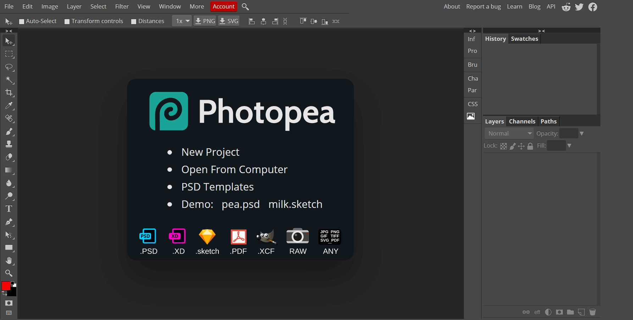This screenshot has width=633, height=320.
Task: Click the link layers chain icon
Action: tap(526, 312)
